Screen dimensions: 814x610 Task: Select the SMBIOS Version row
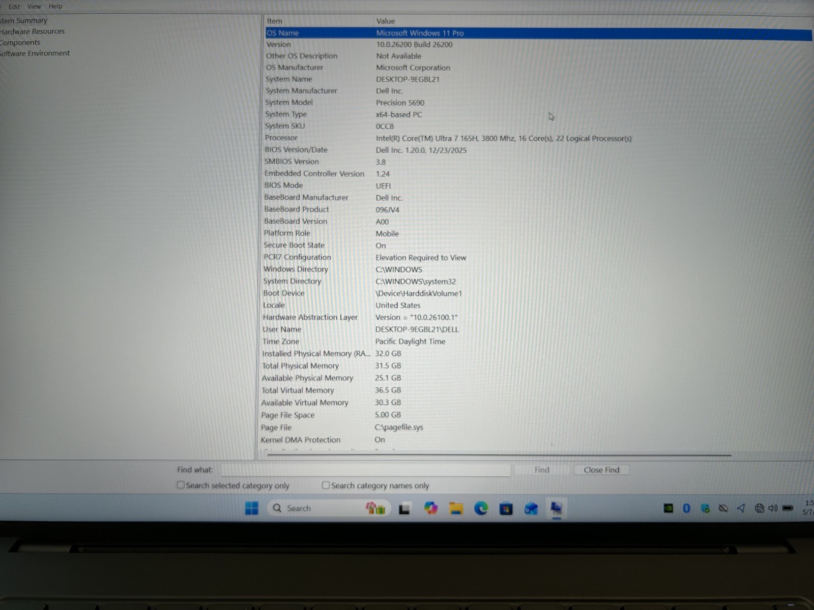point(538,162)
